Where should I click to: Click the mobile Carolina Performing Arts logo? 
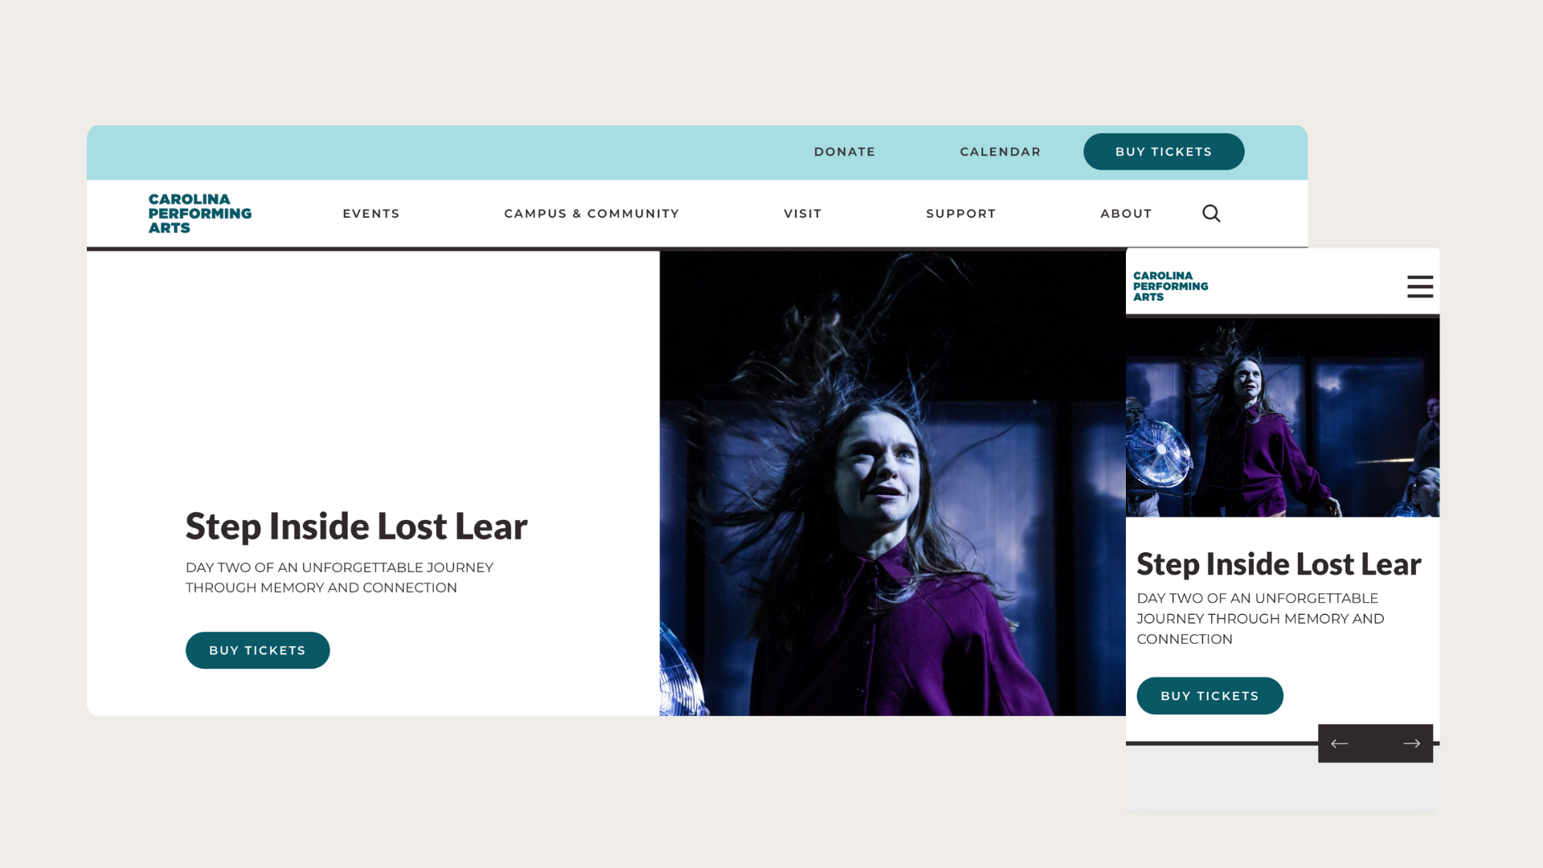pos(1171,286)
